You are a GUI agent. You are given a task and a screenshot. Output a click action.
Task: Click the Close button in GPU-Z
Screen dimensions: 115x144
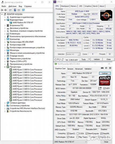coord(106,142)
